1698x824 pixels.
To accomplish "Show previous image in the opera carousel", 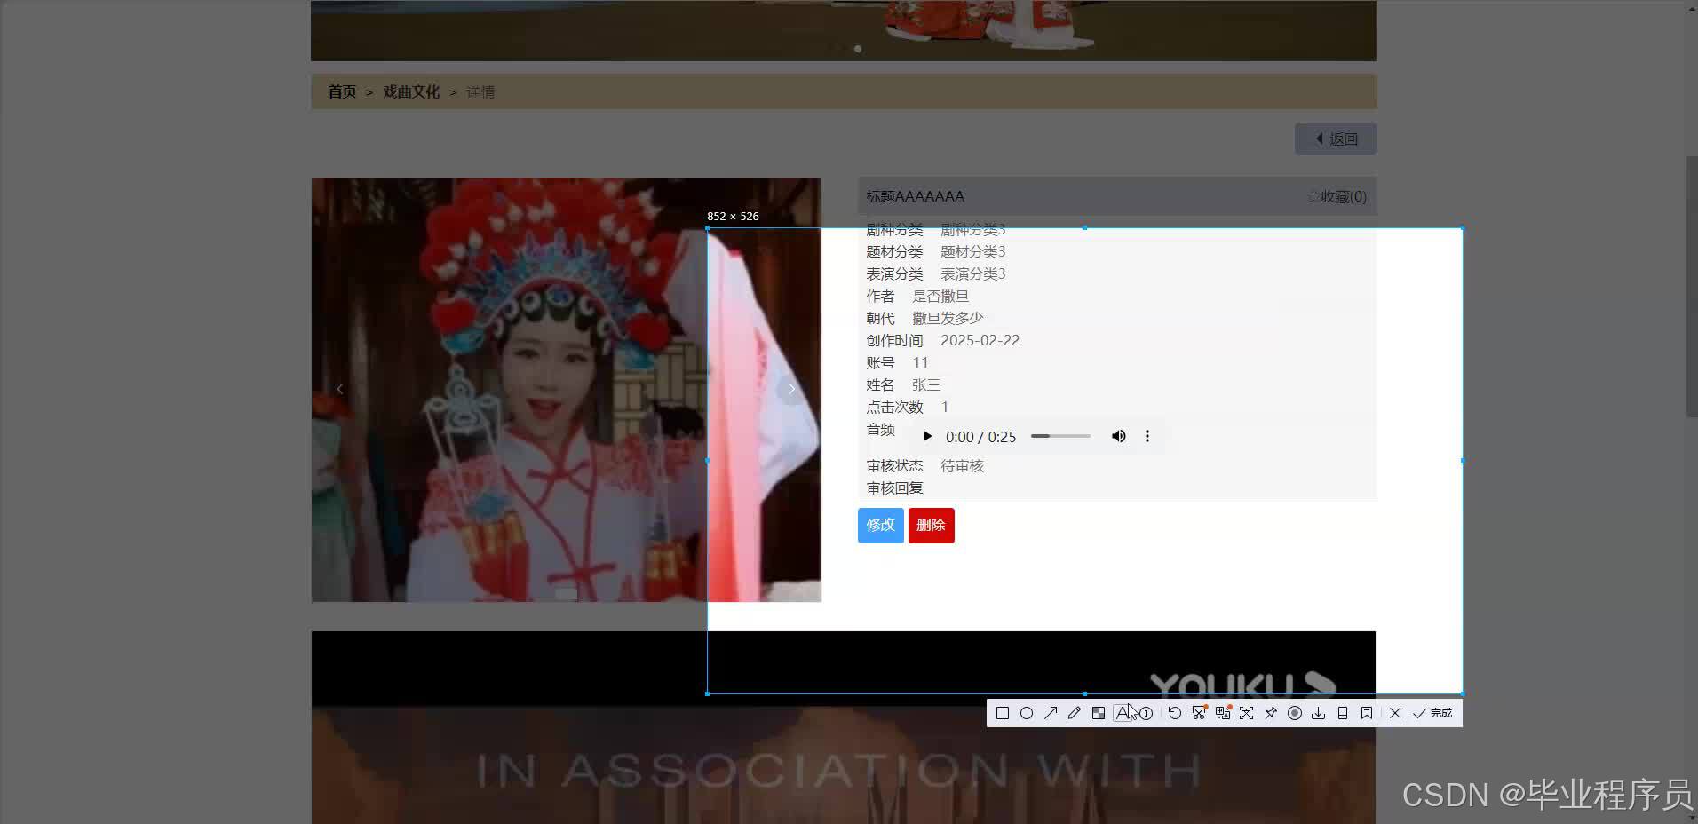I will point(340,389).
